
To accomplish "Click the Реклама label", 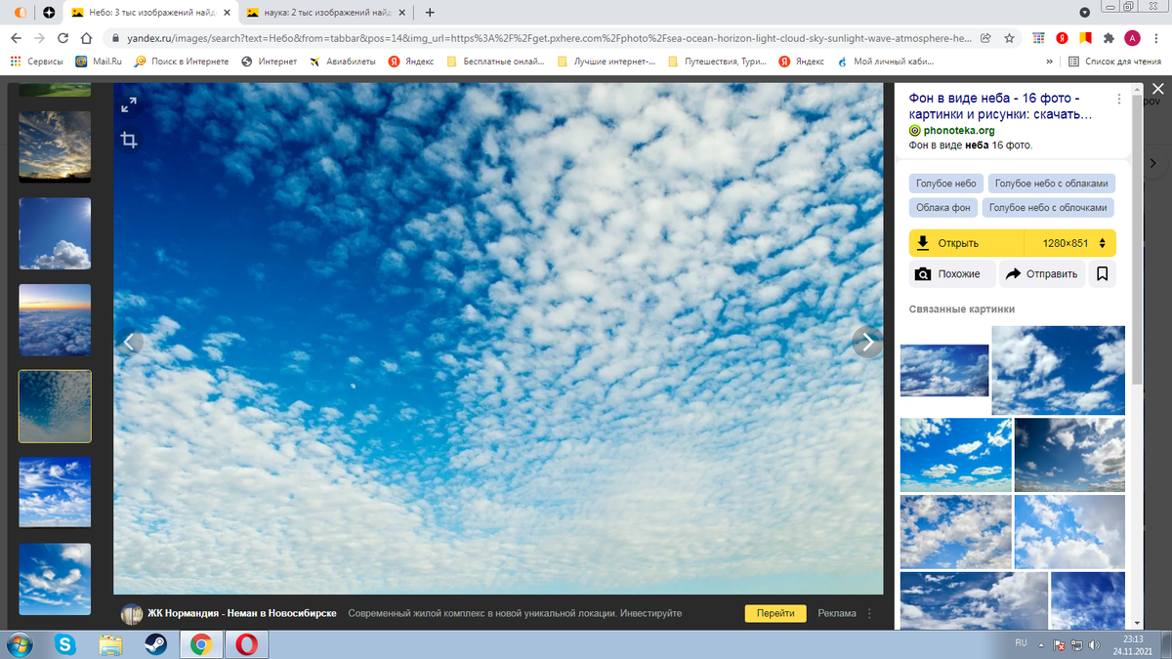I will pos(837,613).
